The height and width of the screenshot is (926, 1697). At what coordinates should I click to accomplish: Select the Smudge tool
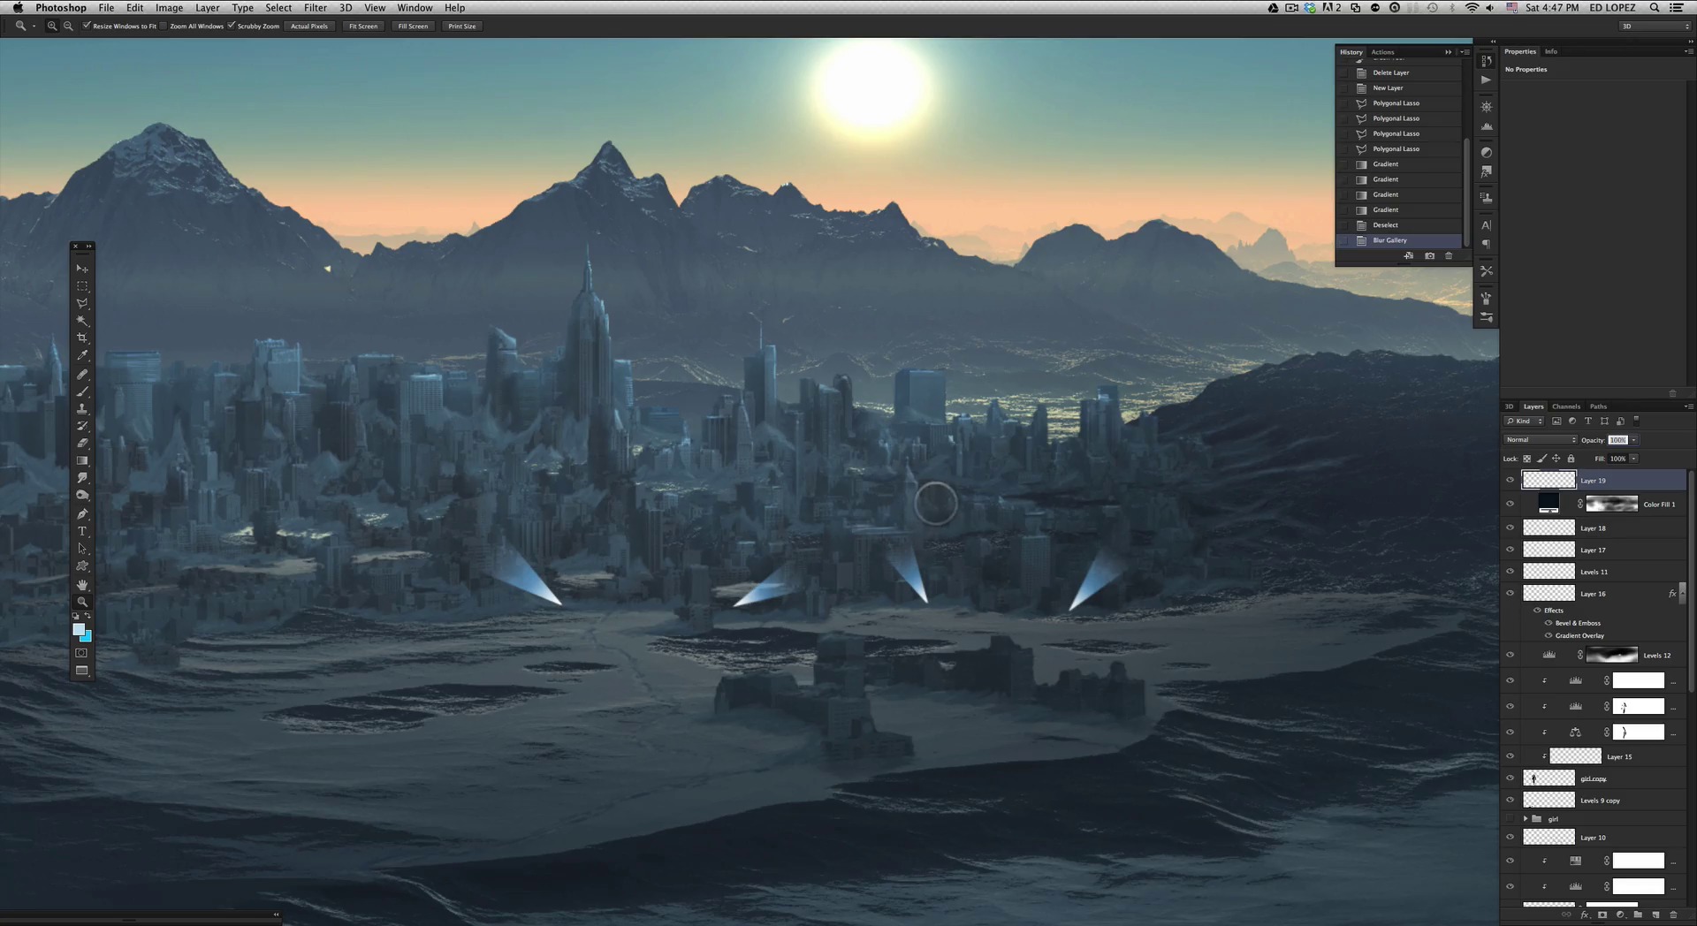[82, 478]
